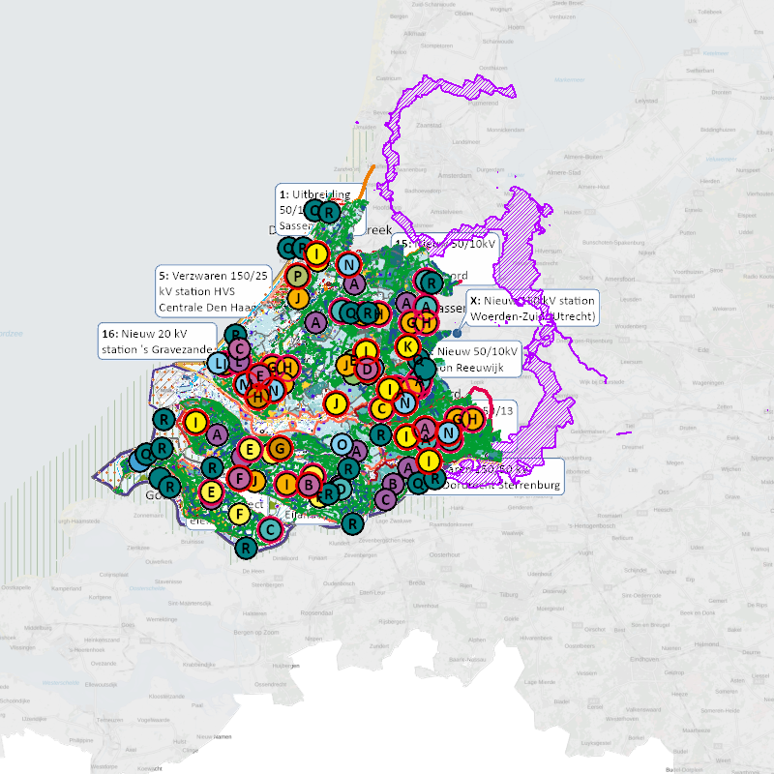Viewport: 774px width, 774px height.
Task: Click the light blue M marker
Action: [245, 384]
